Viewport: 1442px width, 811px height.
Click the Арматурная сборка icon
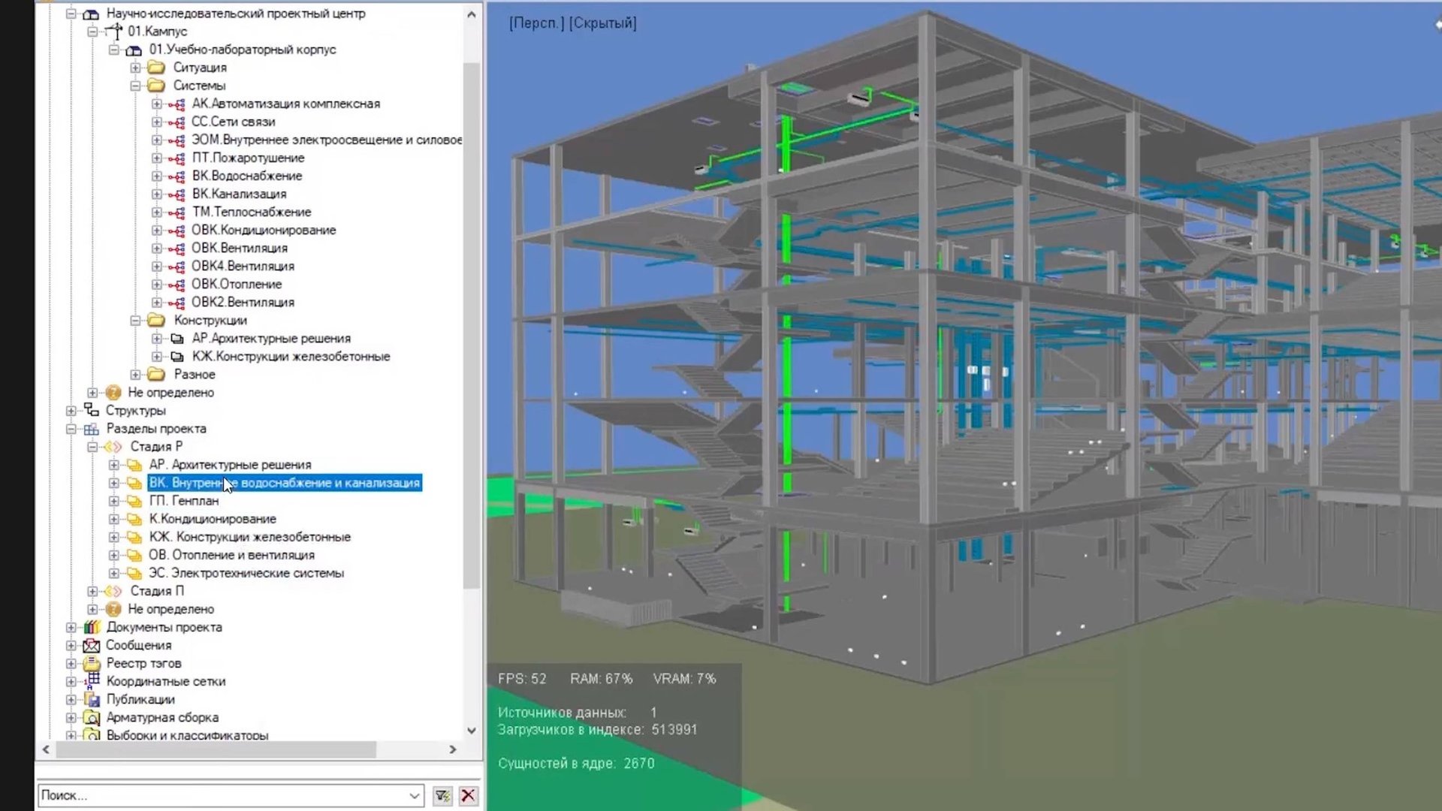click(92, 717)
